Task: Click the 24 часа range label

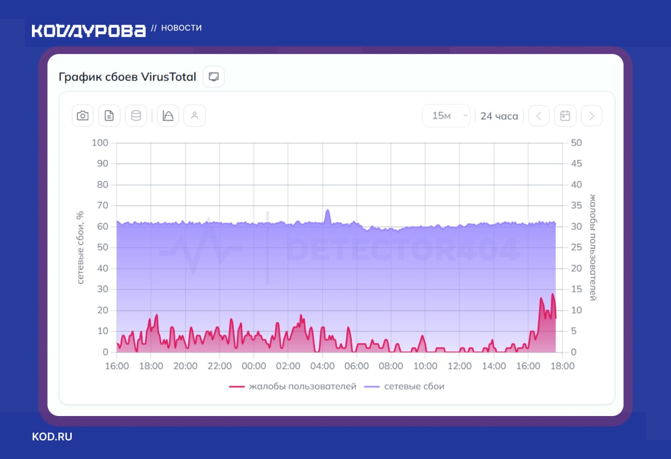Action: point(499,116)
